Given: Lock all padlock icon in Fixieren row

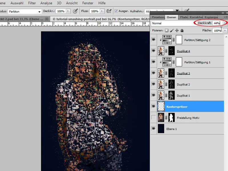Looking at the screenshot, I should coord(182,30).
